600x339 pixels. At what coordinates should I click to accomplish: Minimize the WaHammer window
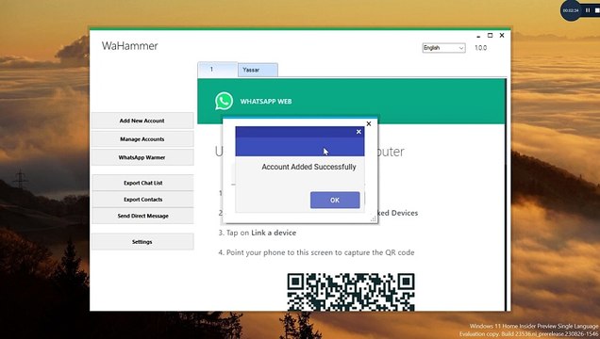point(478,36)
